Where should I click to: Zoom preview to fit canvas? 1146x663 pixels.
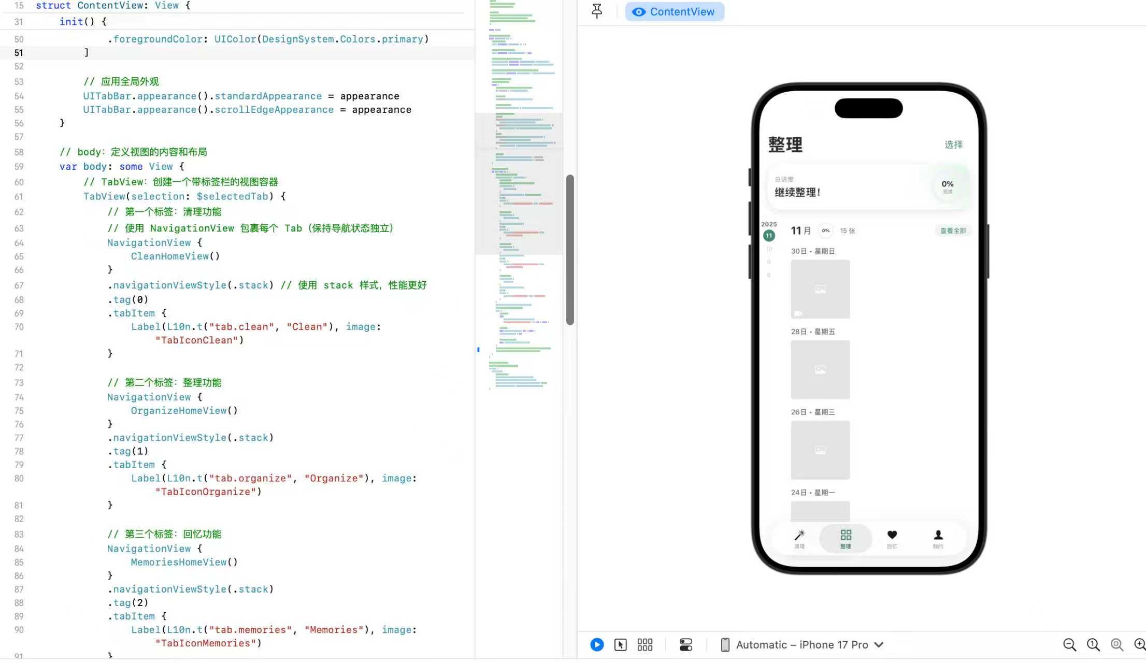[x=1117, y=644]
